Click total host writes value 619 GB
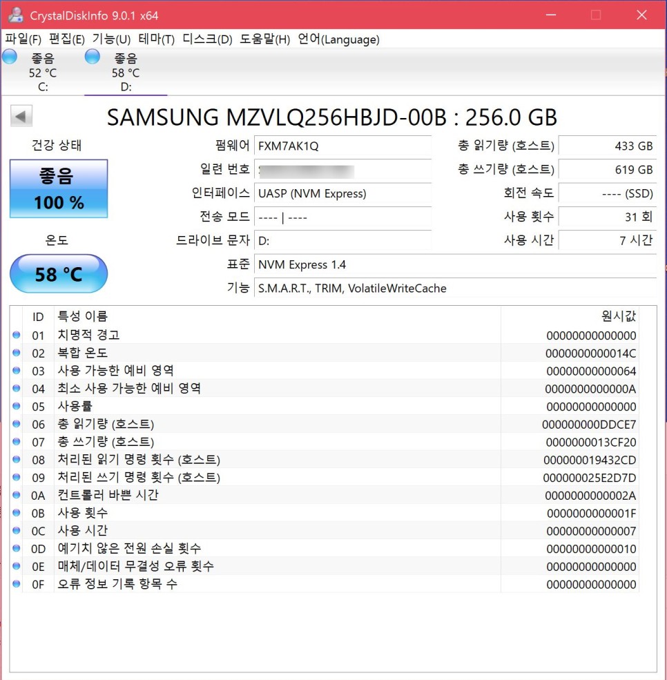 [x=608, y=170]
